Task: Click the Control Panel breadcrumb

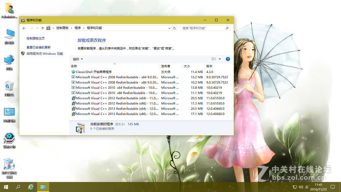Action: click(x=62, y=28)
